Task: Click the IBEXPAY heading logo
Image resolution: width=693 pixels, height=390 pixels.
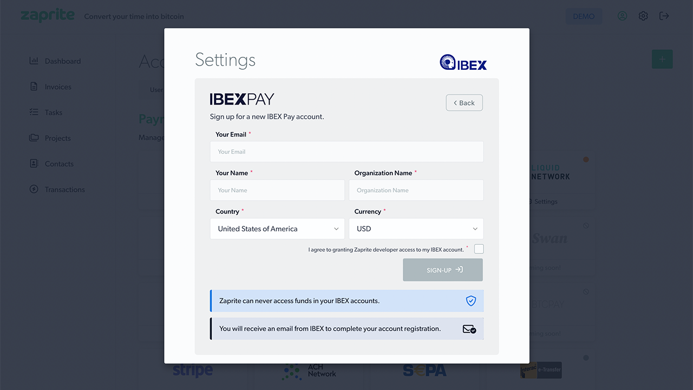Action: [x=242, y=99]
